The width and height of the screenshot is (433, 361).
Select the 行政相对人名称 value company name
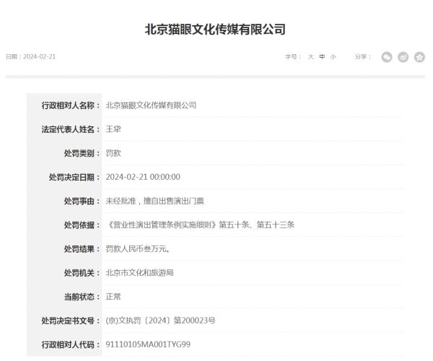[x=151, y=105]
